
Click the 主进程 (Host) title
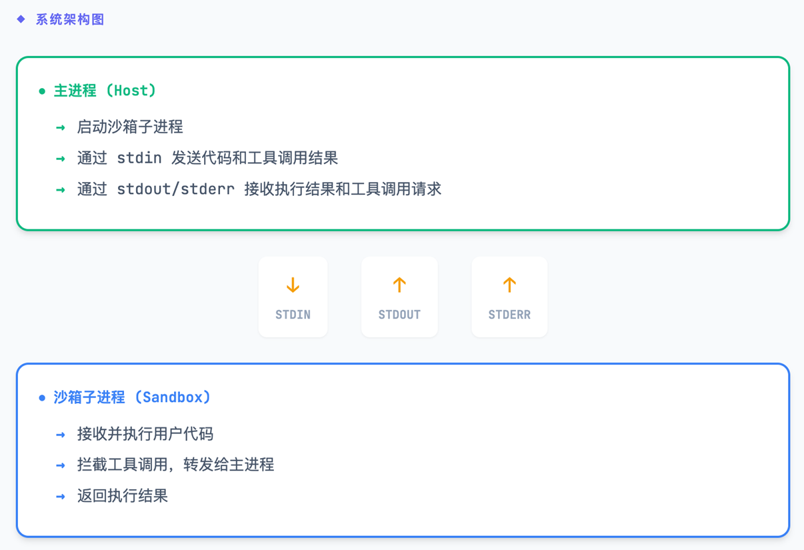click(x=105, y=91)
